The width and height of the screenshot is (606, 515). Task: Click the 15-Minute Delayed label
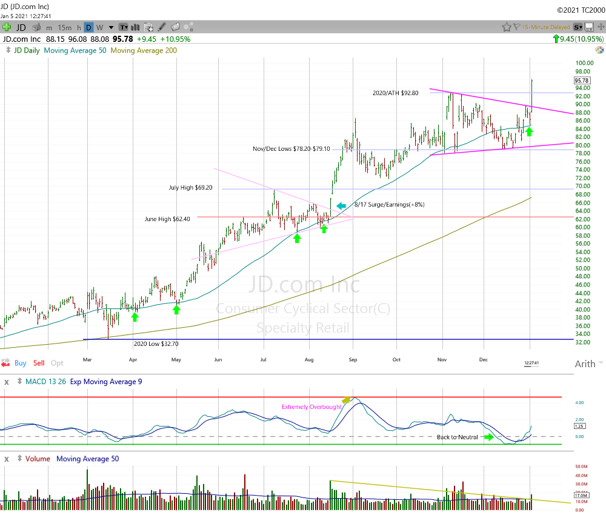(x=546, y=27)
